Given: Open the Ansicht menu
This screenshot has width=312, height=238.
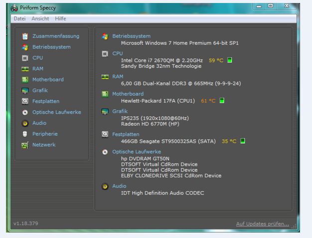Looking at the screenshot, I should pyautogui.click(x=40, y=18).
